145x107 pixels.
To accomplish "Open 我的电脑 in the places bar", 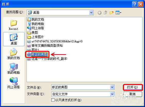I will coord(13,69).
